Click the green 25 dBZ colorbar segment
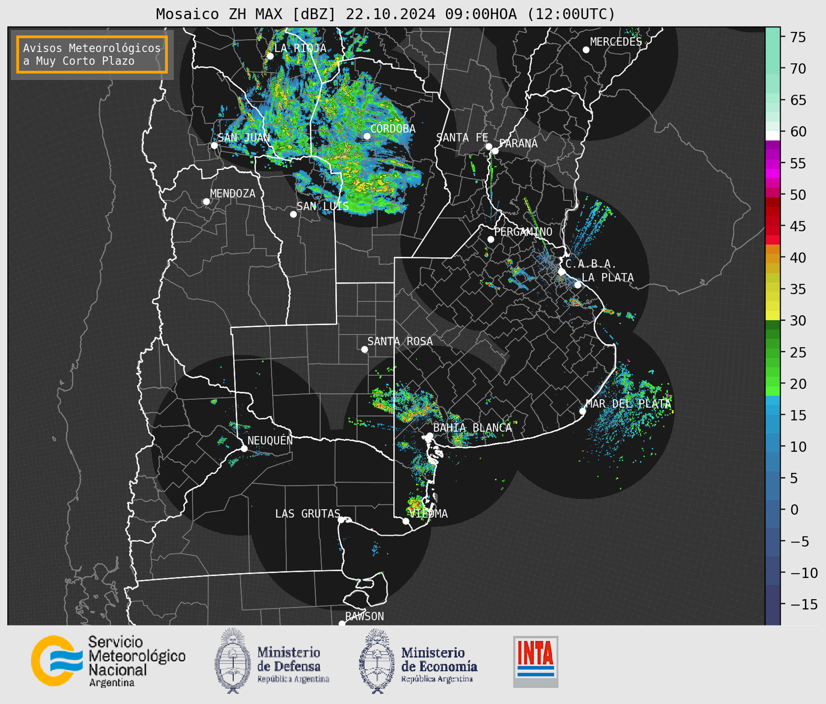The width and height of the screenshot is (826, 704). (773, 352)
